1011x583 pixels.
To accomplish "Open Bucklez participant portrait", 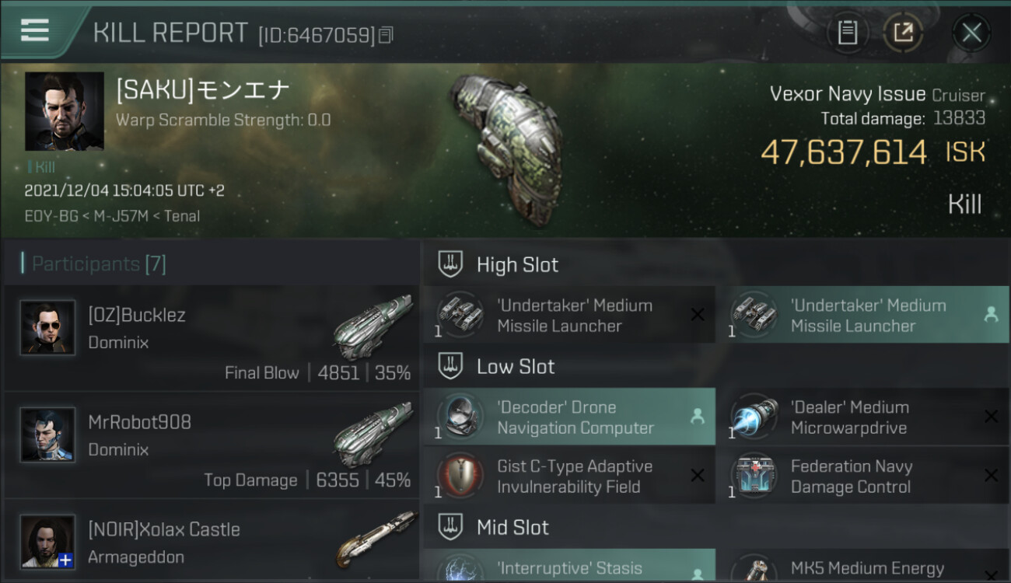I will point(48,328).
